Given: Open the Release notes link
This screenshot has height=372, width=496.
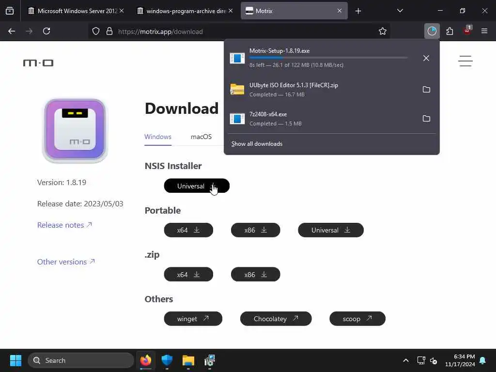Looking at the screenshot, I should pos(64,225).
